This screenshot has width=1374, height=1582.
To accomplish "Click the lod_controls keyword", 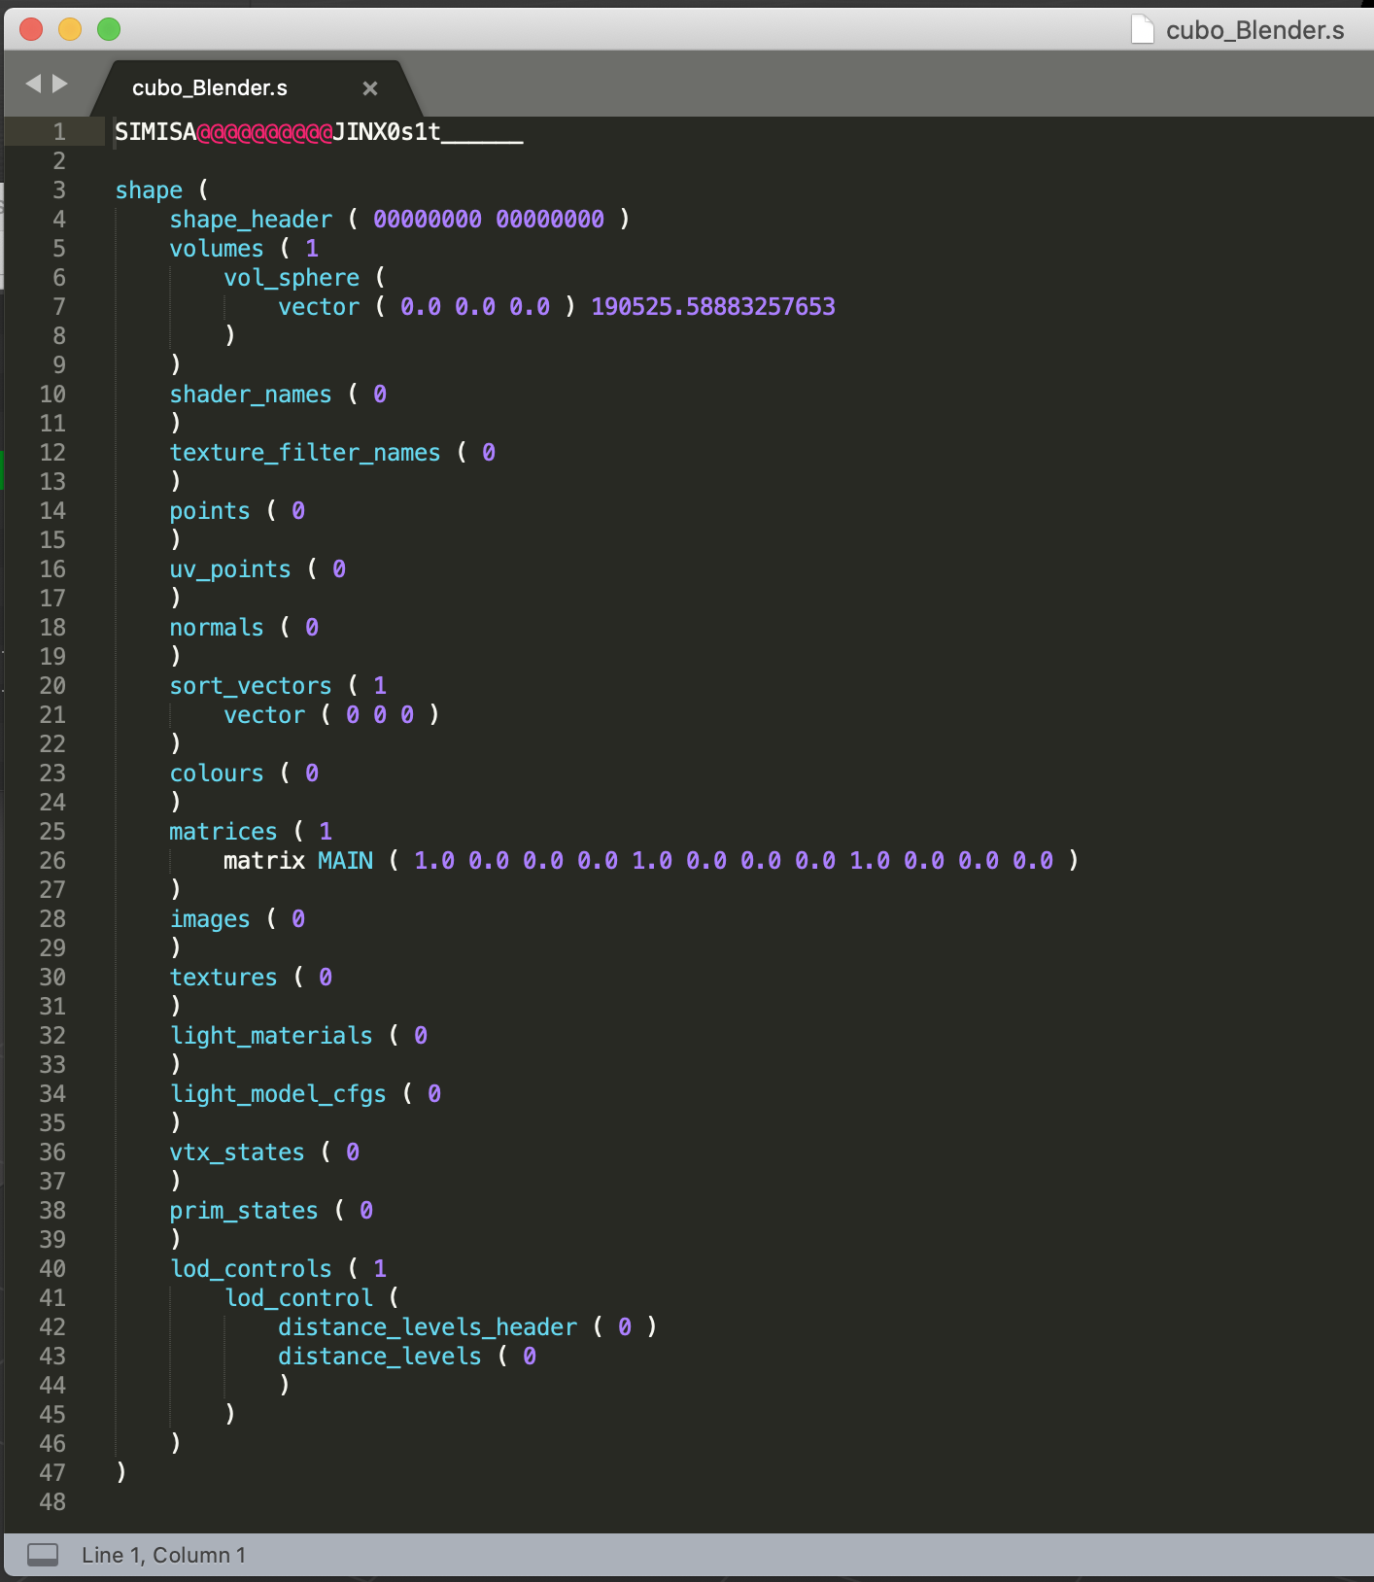I will click(251, 1269).
